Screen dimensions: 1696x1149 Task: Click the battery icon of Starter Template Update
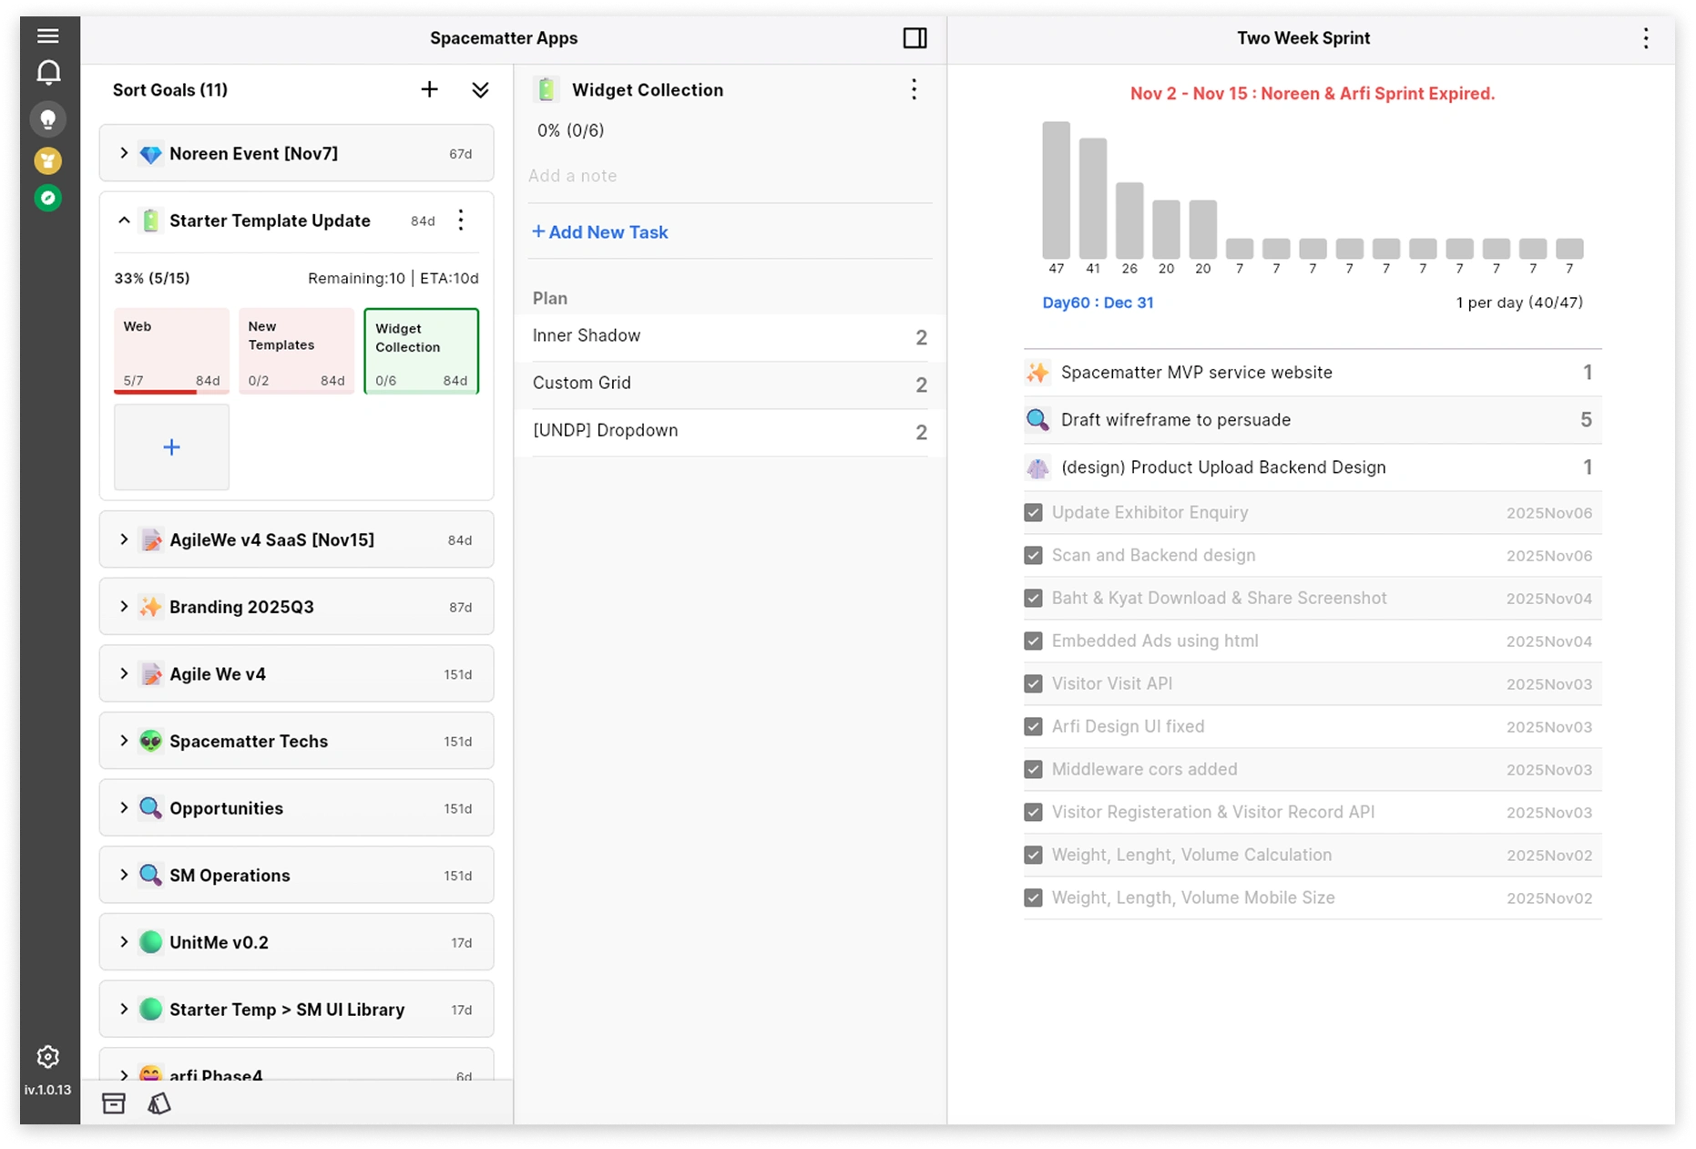click(x=151, y=221)
